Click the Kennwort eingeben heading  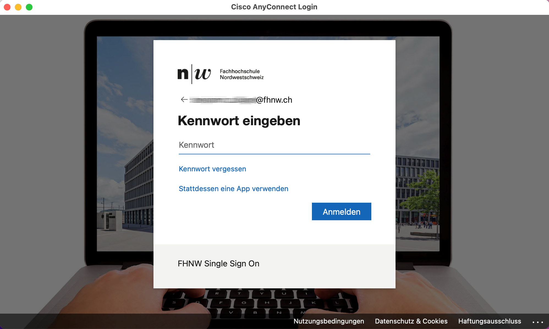coord(239,121)
